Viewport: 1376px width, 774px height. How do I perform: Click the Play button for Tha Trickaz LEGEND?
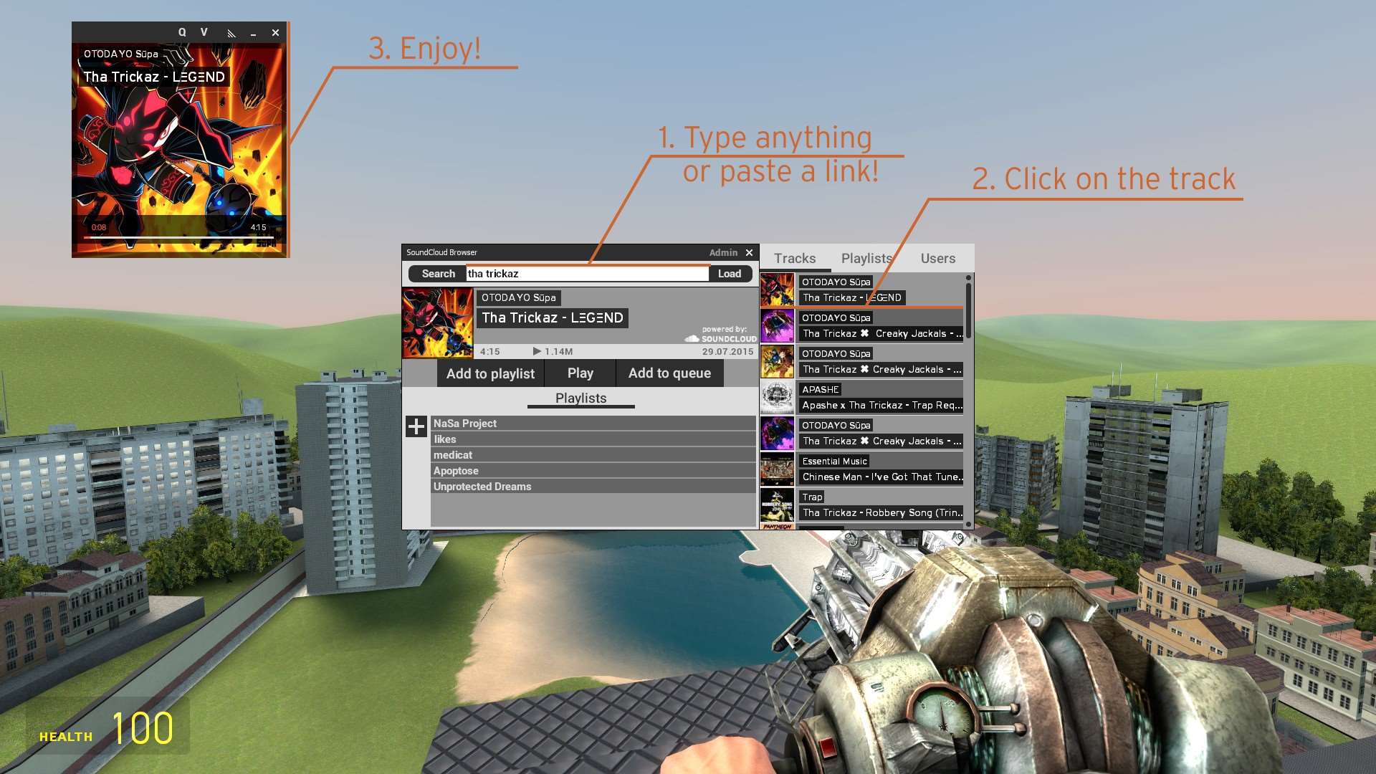[579, 373]
